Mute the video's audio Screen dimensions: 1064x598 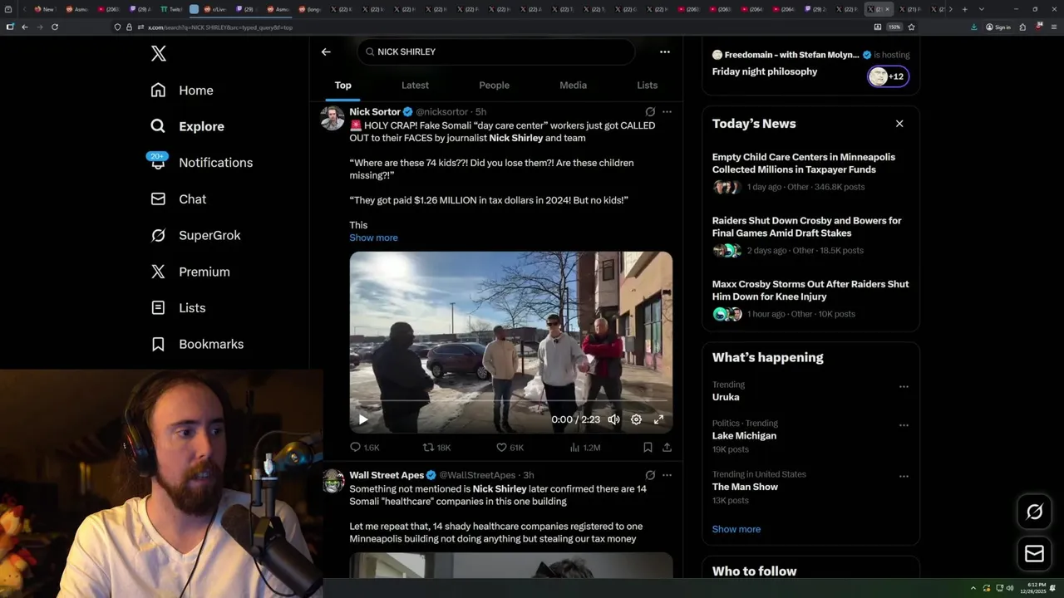point(613,419)
